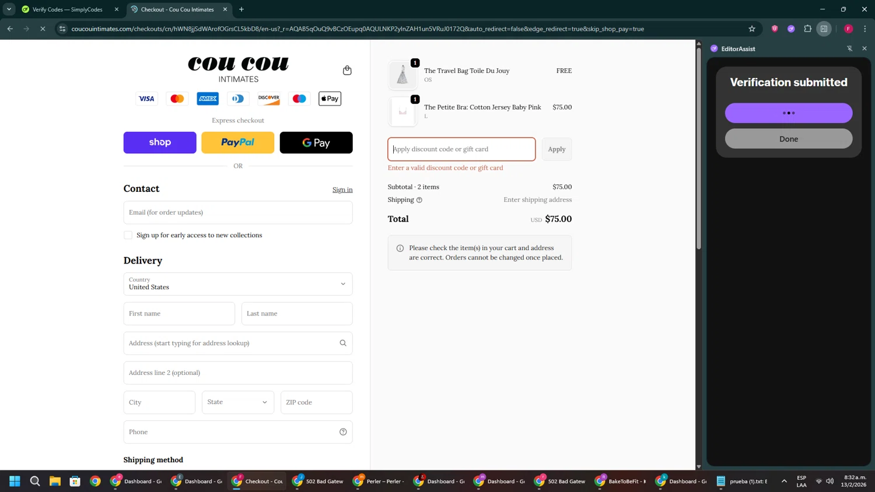Screen dimensions: 875x492
Task: Click the browser address bar URL
Action: point(358,29)
